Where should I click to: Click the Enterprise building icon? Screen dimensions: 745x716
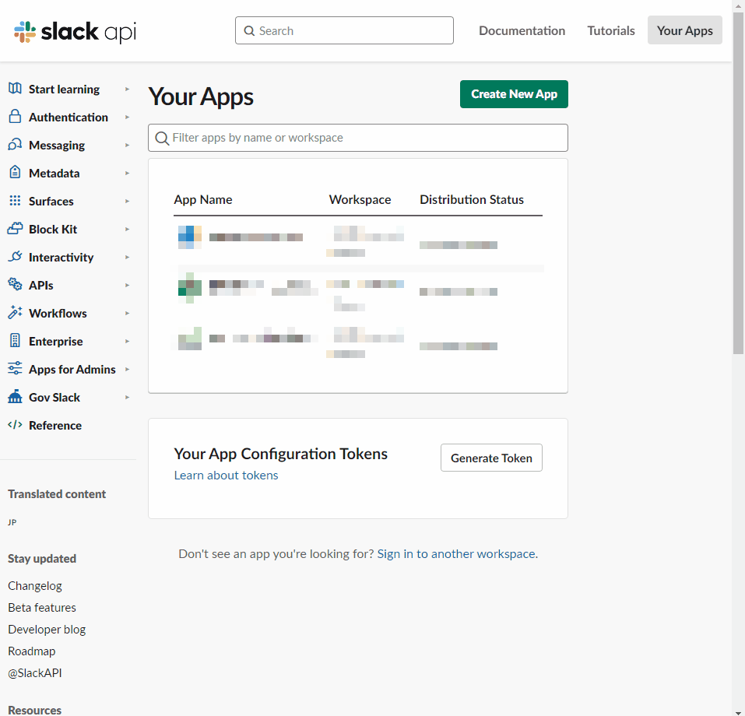tap(15, 340)
